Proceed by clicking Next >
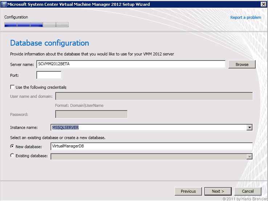This screenshot has height=201, width=268. [x=218, y=191]
